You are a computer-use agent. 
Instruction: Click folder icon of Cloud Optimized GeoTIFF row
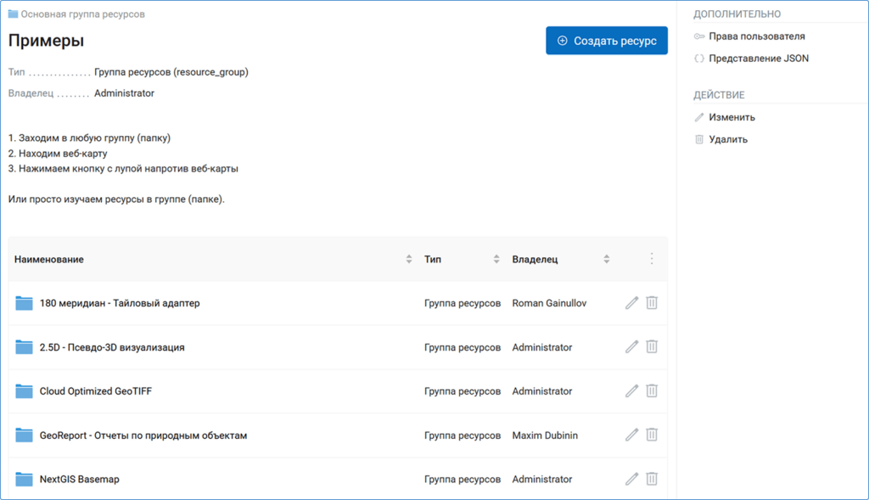(24, 390)
